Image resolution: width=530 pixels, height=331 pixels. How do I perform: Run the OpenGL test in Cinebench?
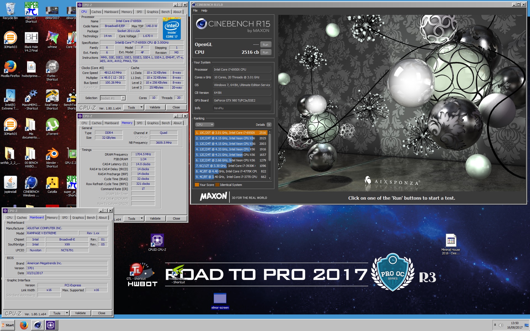(x=266, y=45)
